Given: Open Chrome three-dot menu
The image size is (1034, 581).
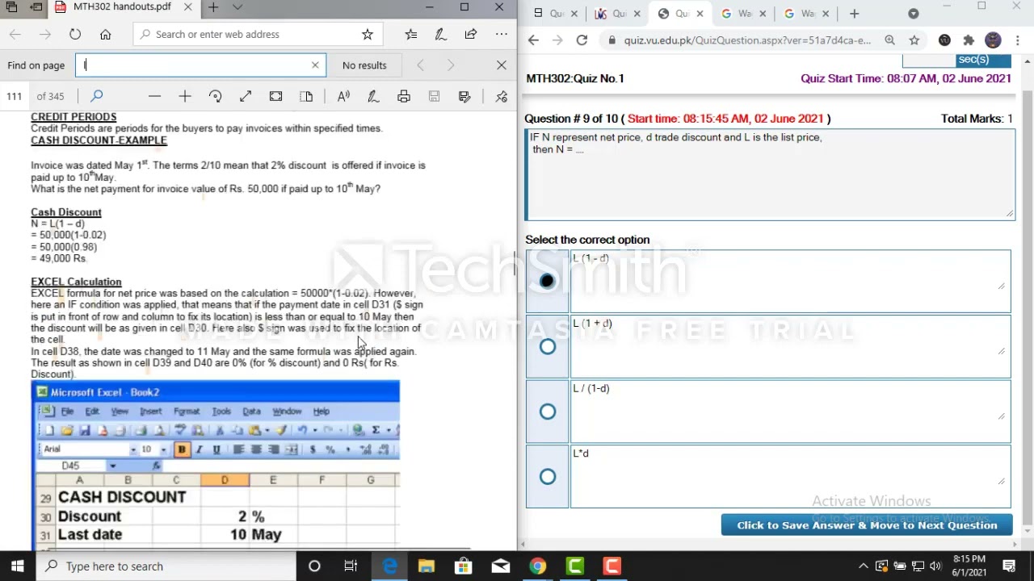Looking at the screenshot, I should [x=1017, y=40].
